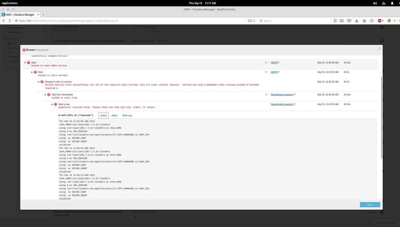Viewport: 400px width, 227px height.
Task: Select the HDFS - Cloudera Manager browser tab
Action: pos(20,14)
